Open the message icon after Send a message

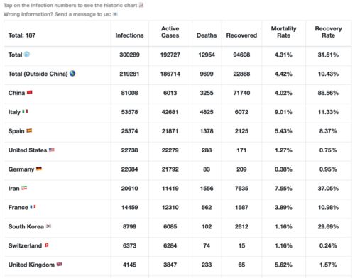(x=115, y=14)
